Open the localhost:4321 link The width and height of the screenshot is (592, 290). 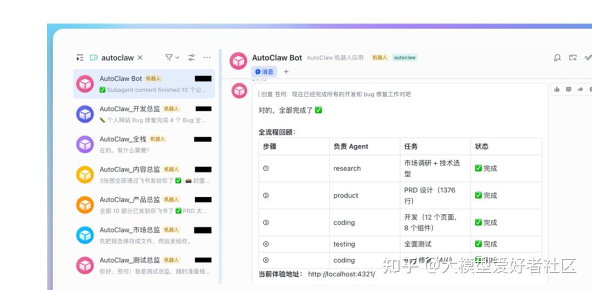[341, 274]
